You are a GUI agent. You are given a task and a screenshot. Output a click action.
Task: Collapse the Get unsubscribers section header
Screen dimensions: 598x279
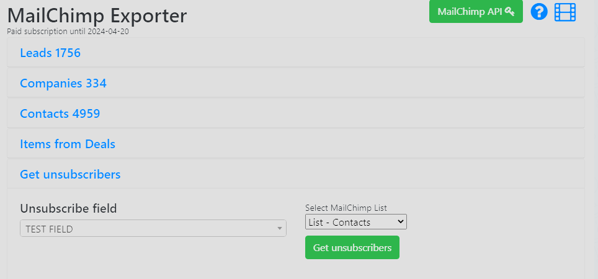coord(70,174)
